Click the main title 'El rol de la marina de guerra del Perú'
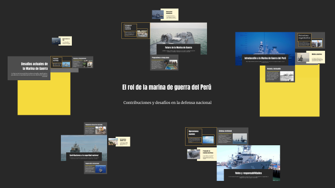Image resolution: width=335 pixels, height=188 pixels. (167, 87)
